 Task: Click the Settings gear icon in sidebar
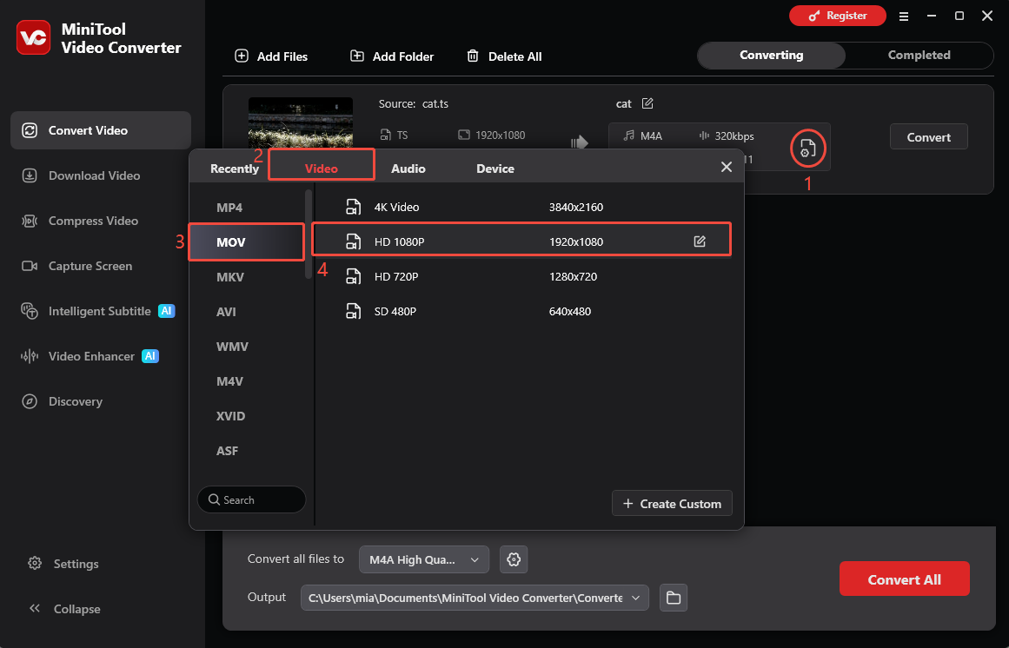(x=35, y=564)
